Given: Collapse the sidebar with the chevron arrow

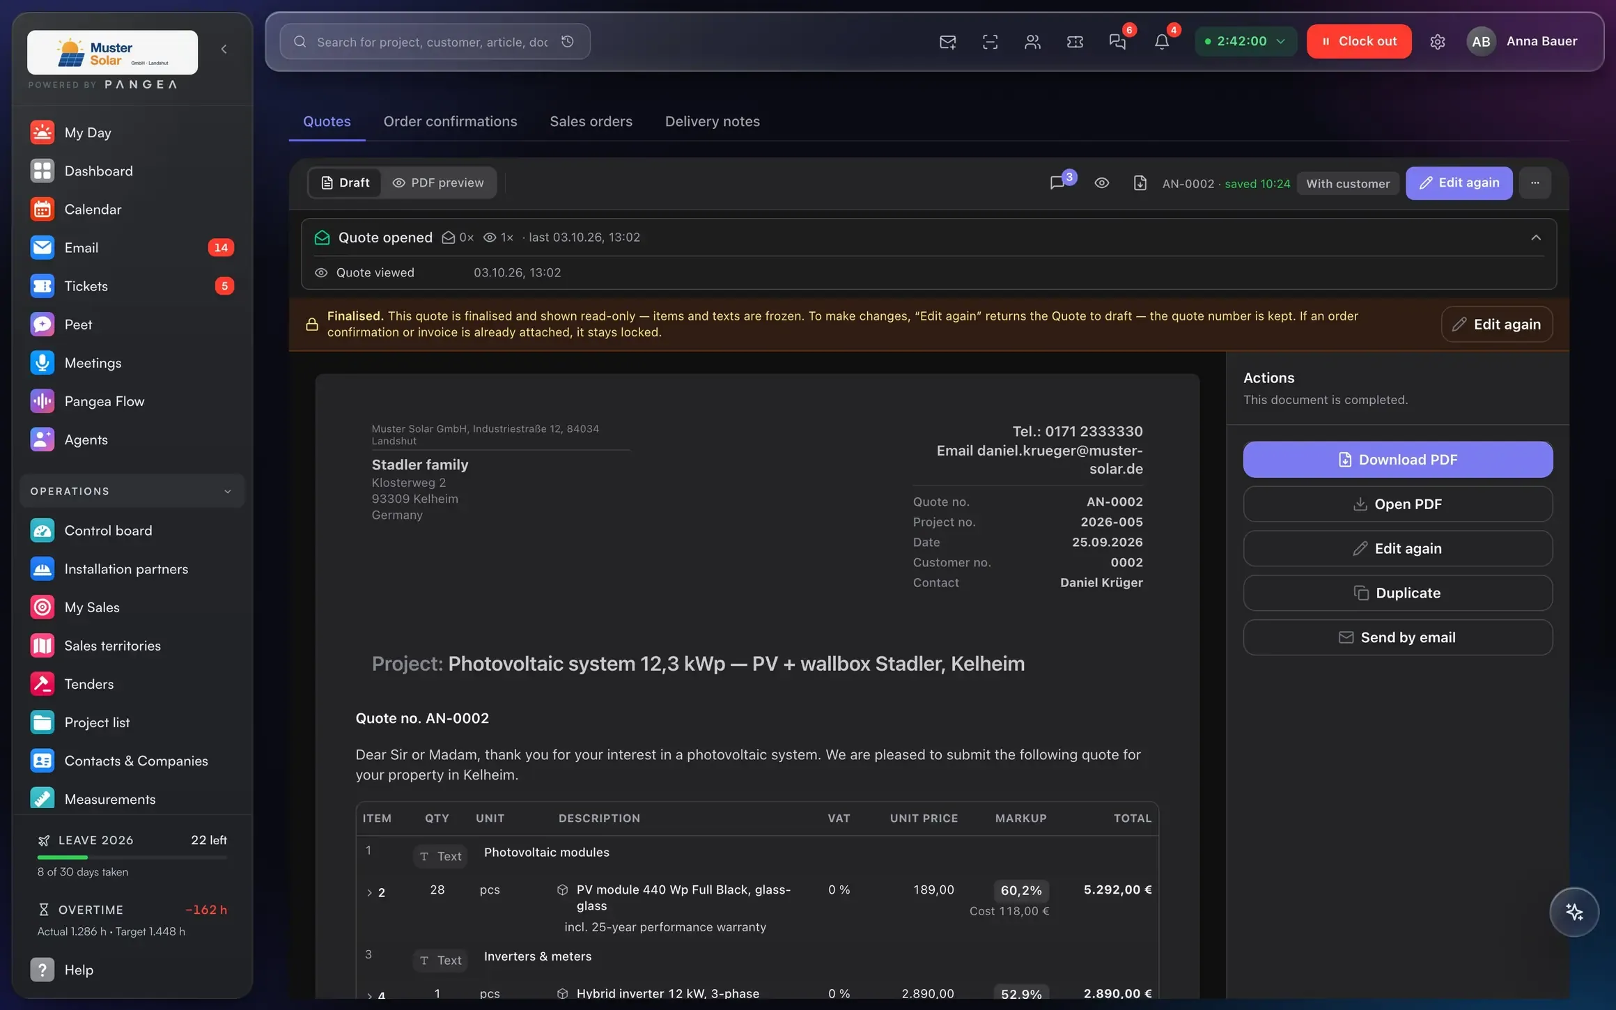Looking at the screenshot, I should coord(224,49).
